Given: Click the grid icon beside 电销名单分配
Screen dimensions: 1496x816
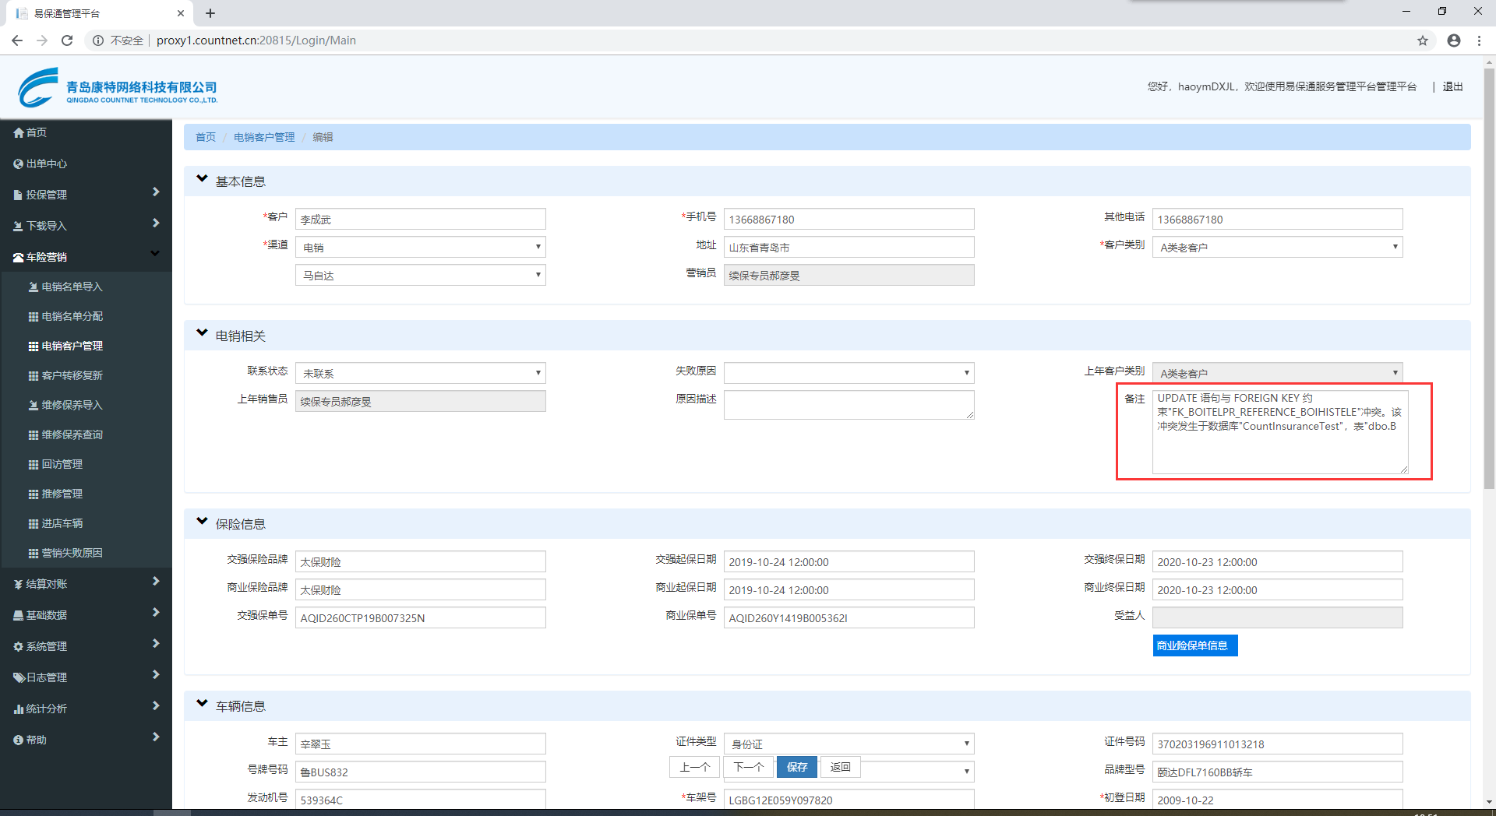Looking at the screenshot, I should click(34, 317).
